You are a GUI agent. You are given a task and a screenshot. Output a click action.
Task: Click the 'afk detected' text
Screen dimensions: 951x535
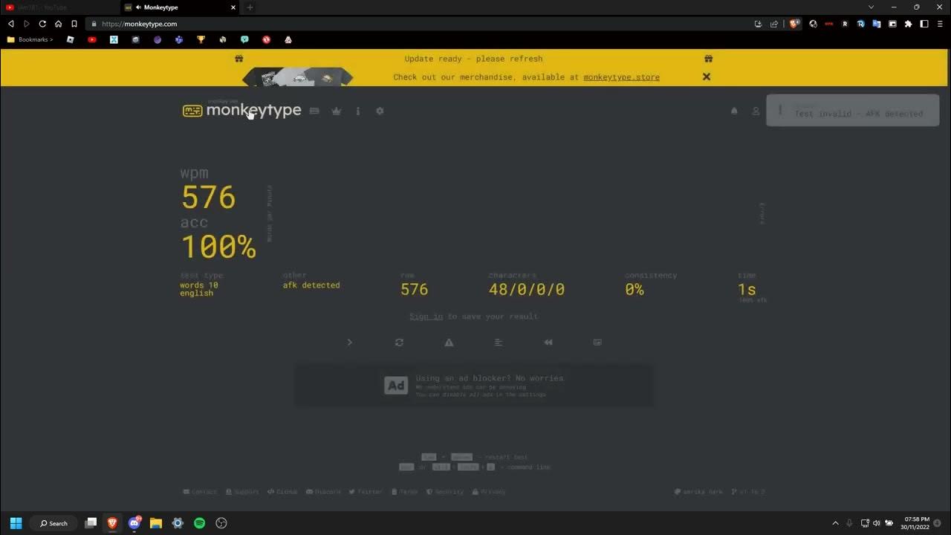point(311,285)
